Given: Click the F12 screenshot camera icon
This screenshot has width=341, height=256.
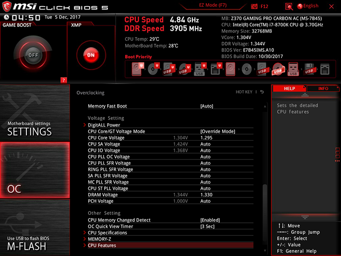Looking at the screenshot, I should tap(254, 6).
